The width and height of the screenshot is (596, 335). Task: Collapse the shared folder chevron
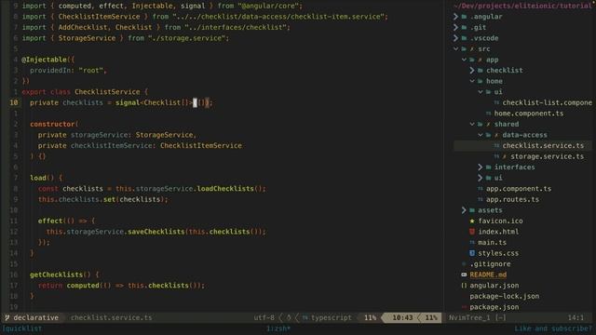pos(472,124)
